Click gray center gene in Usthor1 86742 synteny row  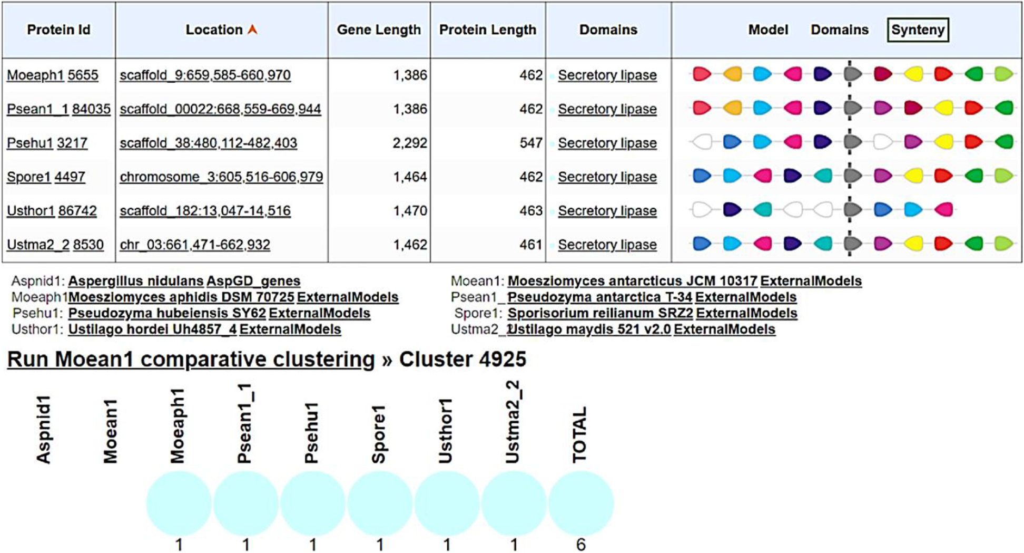tap(852, 210)
